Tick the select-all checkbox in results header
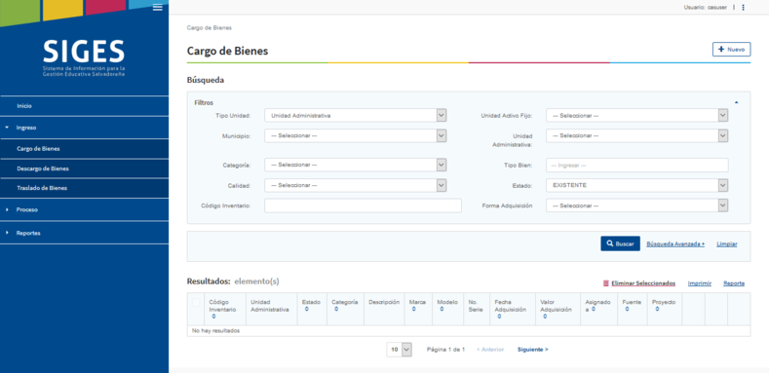The image size is (769, 373). coord(196,303)
